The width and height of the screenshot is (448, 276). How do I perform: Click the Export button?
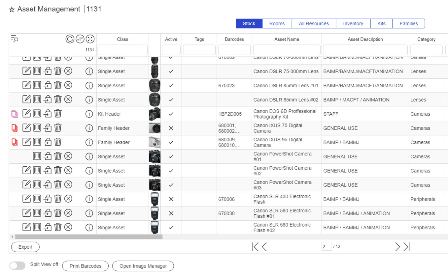[25, 247]
